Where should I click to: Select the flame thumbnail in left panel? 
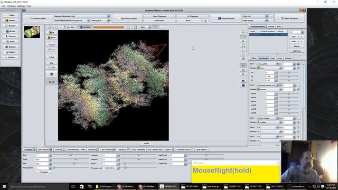point(32,32)
